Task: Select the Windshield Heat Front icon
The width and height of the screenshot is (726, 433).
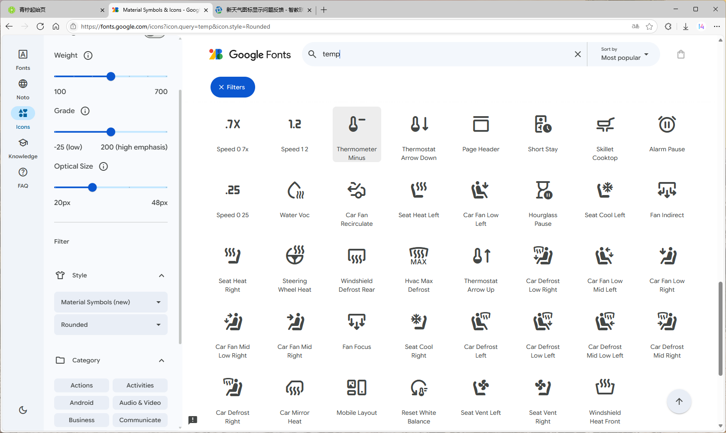Action: pos(605,398)
